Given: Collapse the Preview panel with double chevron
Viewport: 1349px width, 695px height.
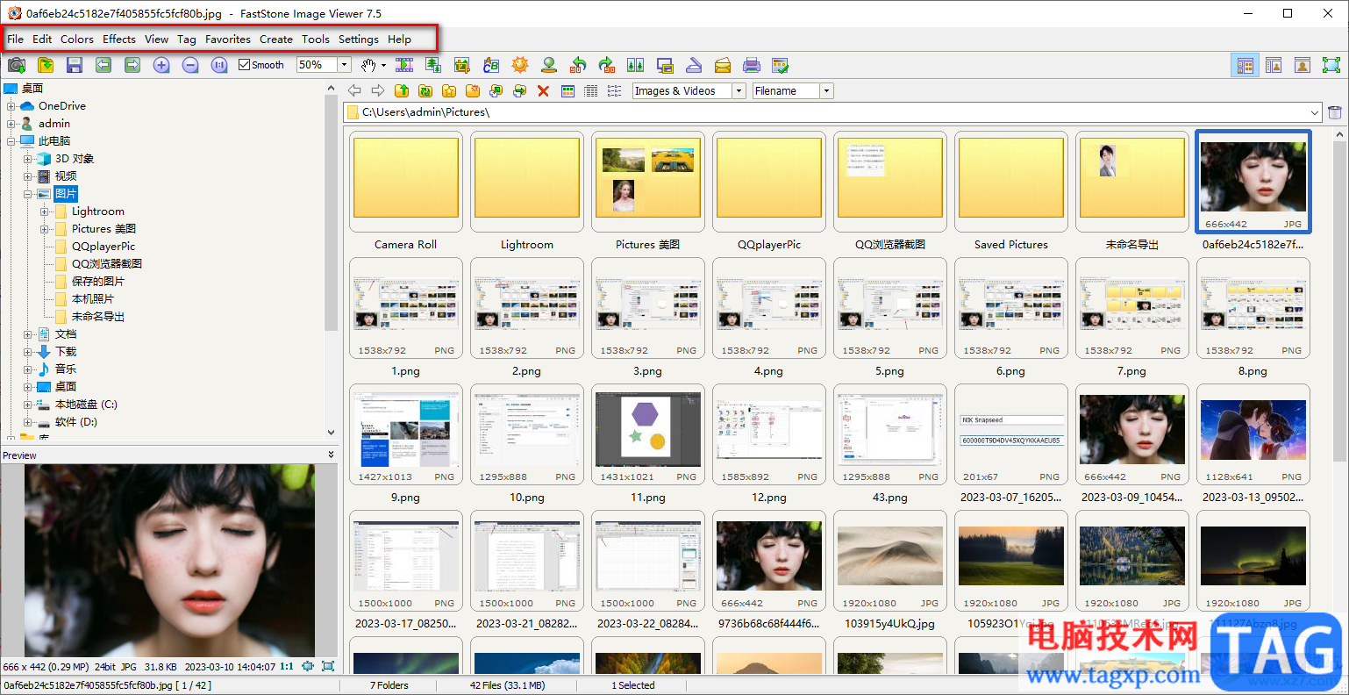Looking at the screenshot, I should 331,455.
